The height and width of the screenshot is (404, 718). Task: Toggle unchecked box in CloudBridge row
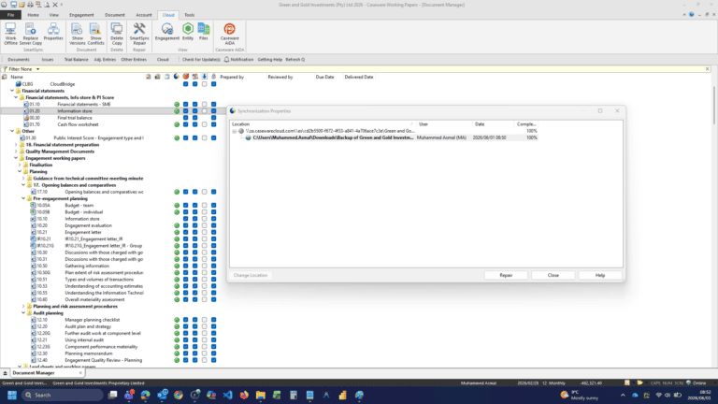[204, 84]
